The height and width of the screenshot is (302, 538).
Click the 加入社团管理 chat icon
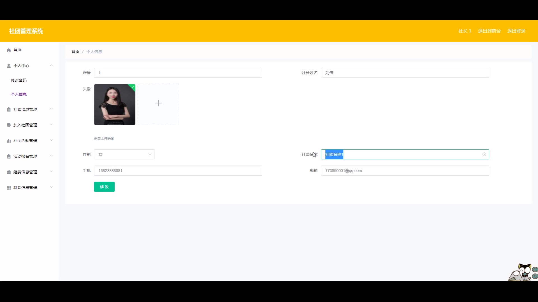click(x=9, y=125)
